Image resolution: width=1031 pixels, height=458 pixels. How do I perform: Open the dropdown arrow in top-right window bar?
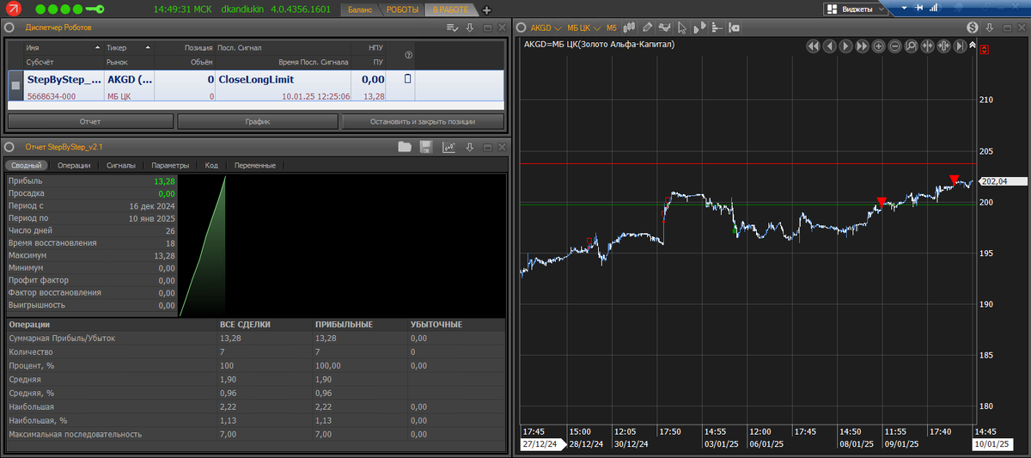point(905,9)
